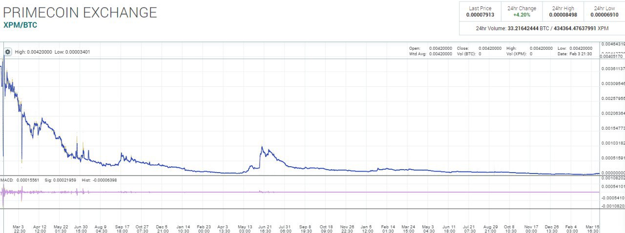The height and width of the screenshot is (233, 625).
Task: Click the Nov 17 00:00 time axis label
Action: click(x=531, y=229)
